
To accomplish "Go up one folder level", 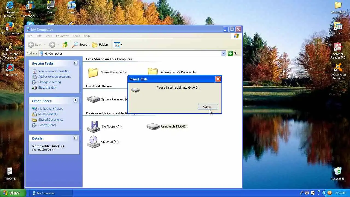I will pos(65,45).
